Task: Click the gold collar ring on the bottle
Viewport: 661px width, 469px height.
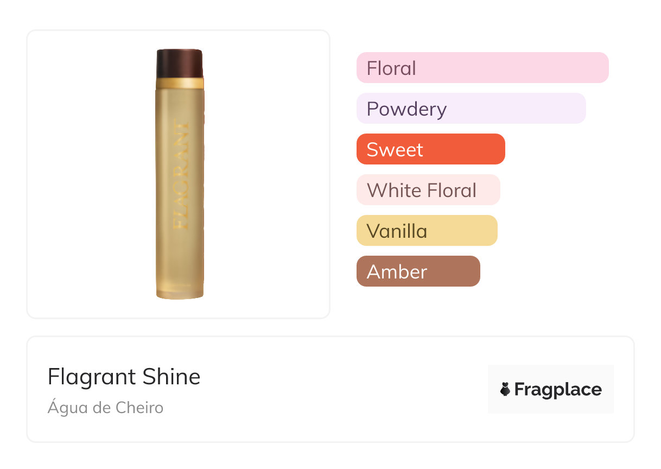Action: coord(180,83)
